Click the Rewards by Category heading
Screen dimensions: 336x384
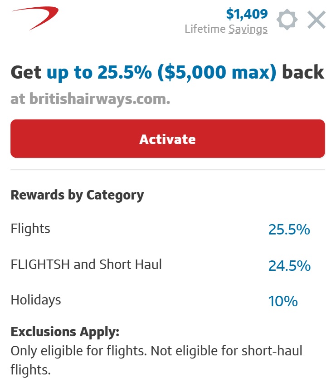[x=77, y=195]
